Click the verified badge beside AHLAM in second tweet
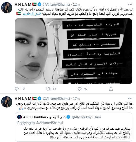136x142 pixels. [x=39, y=99]
